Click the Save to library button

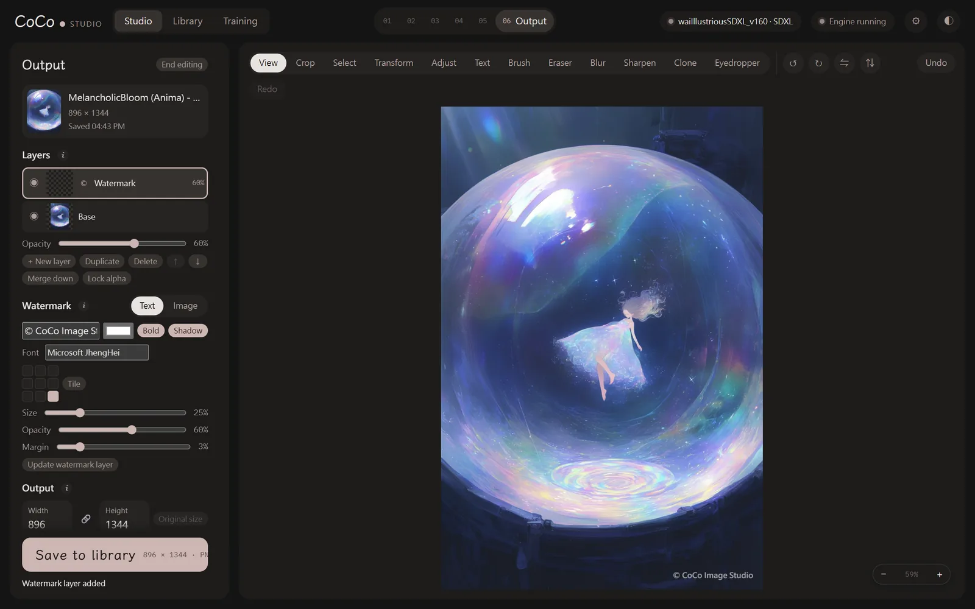[x=115, y=555]
